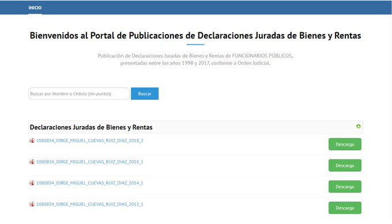
Task: Focus the Buscar por Nombre o Cédula search field
Action: coord(79,94)
